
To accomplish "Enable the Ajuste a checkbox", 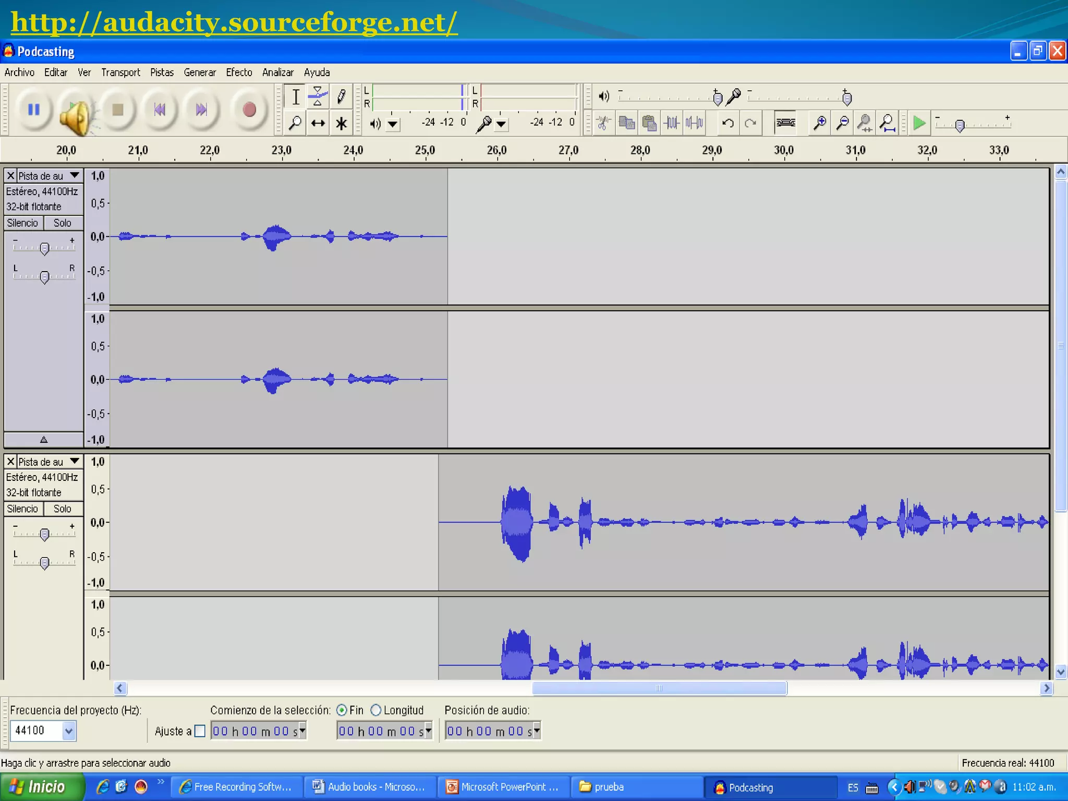I will tap(200, 731).
